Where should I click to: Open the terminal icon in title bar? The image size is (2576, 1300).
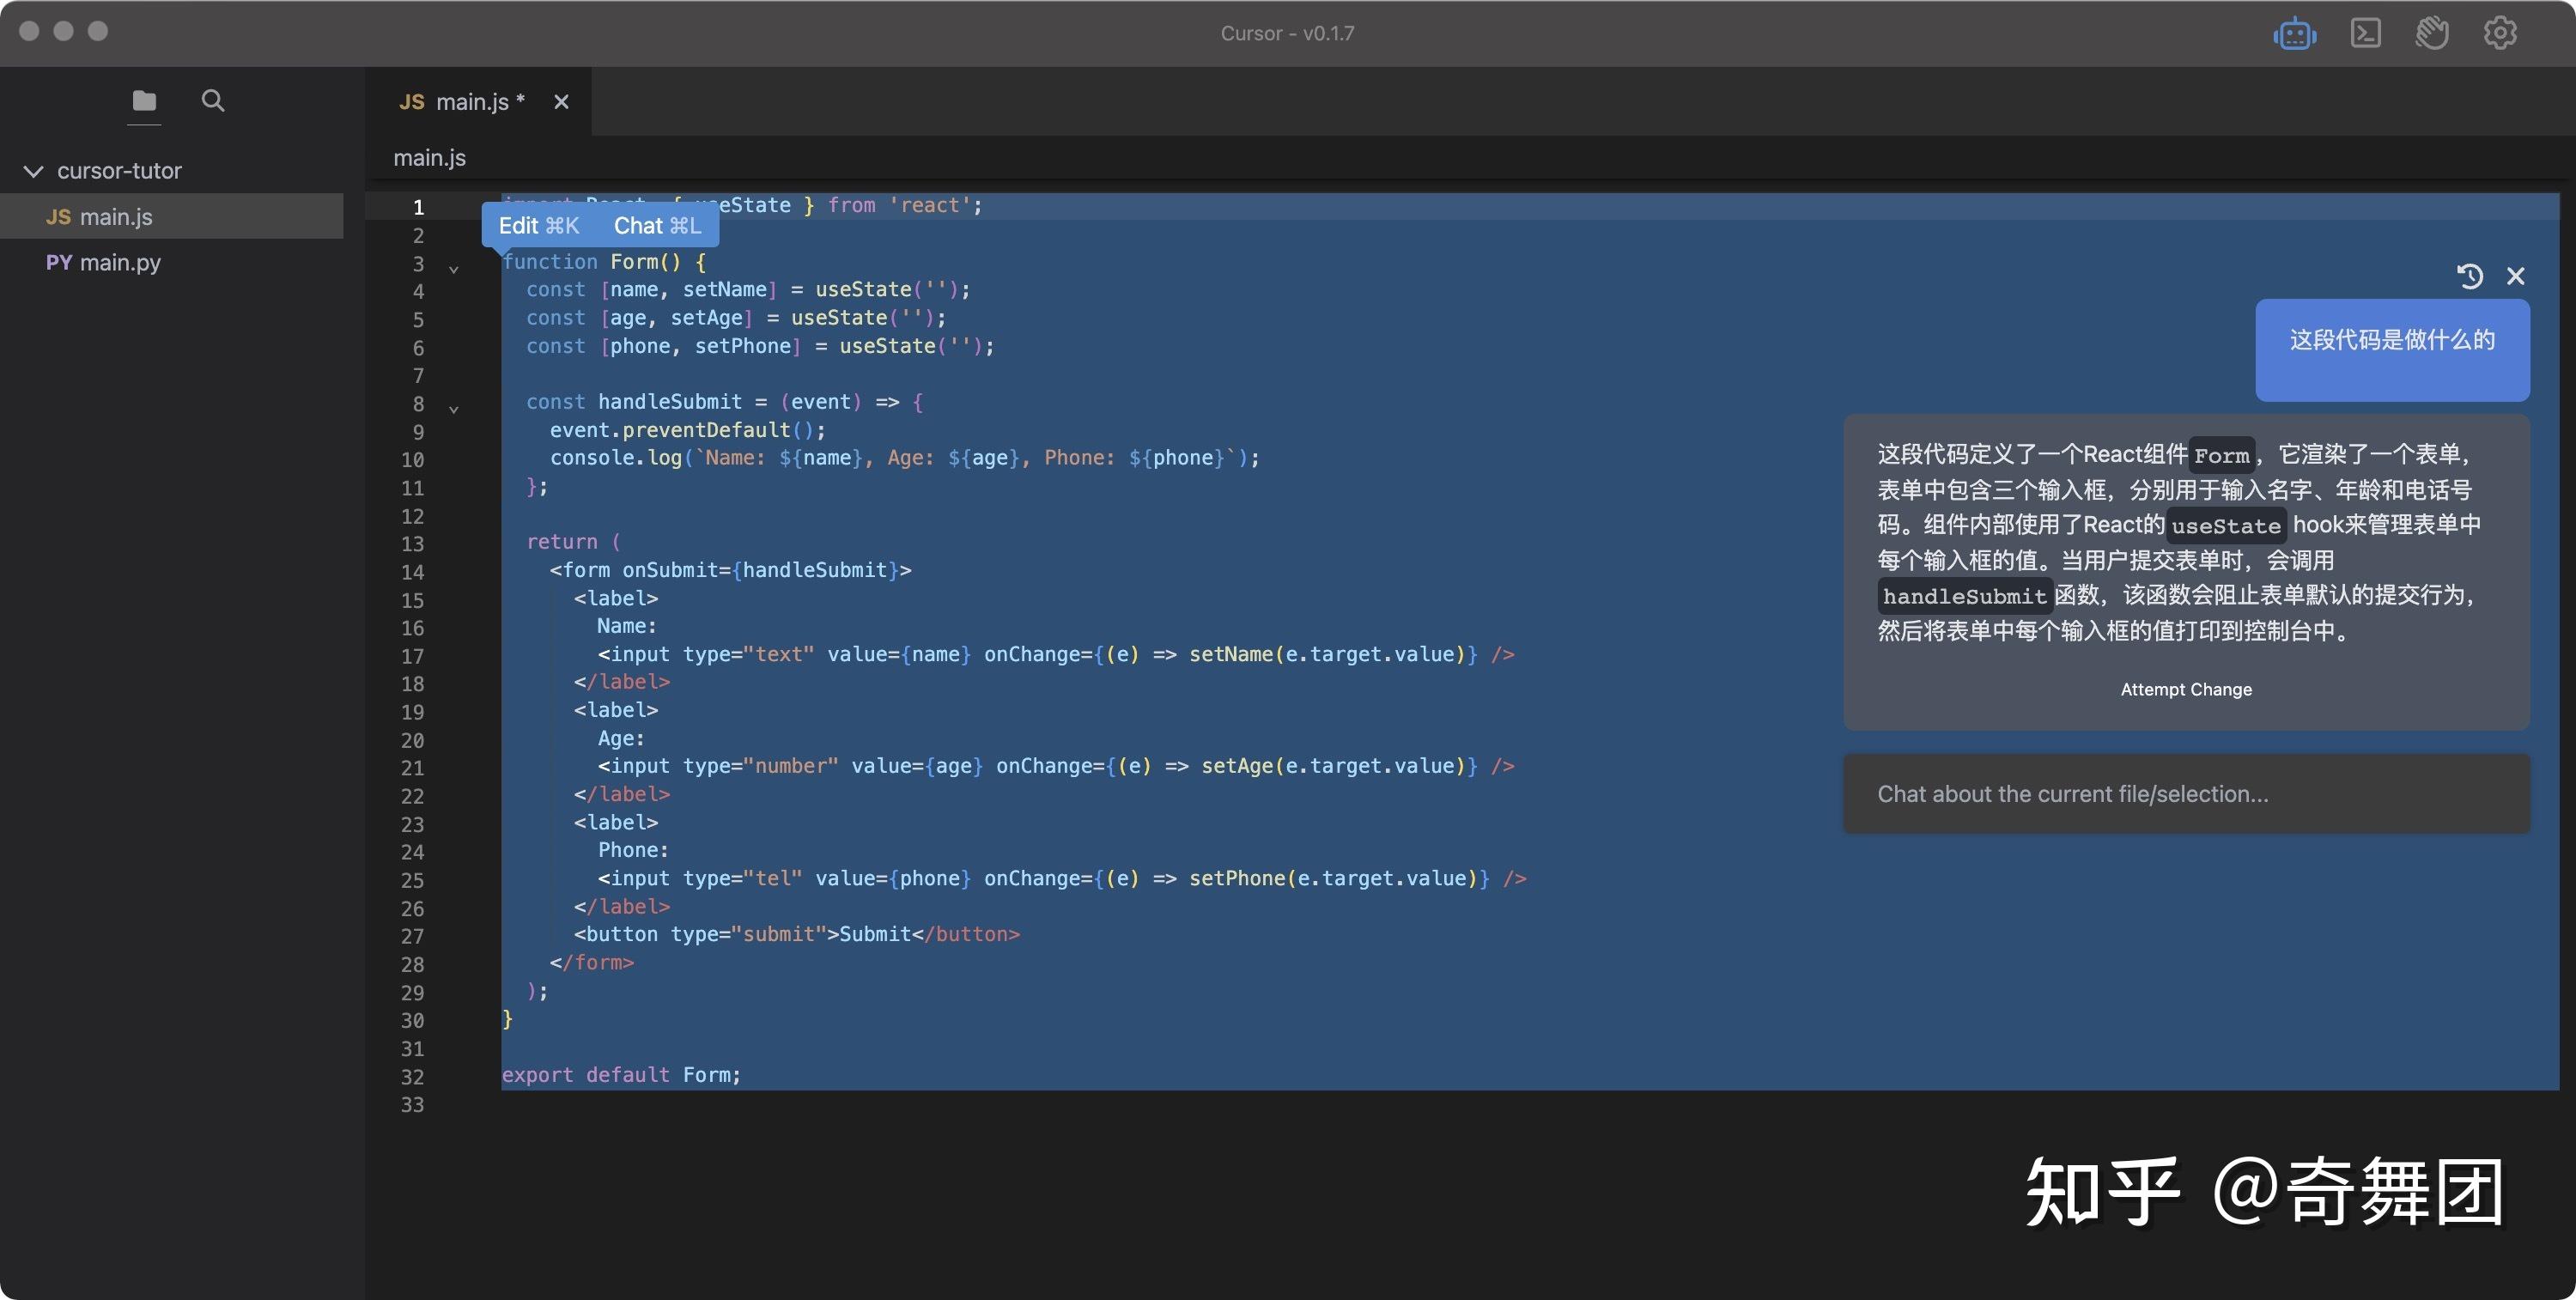[x=2365, y=33]
